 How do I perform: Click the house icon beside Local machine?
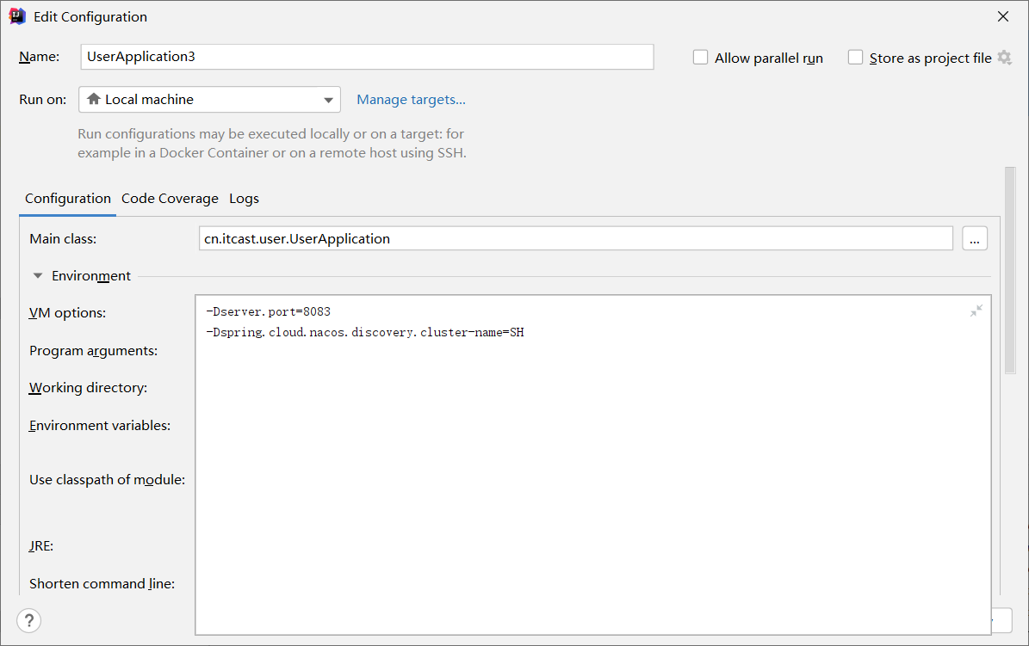point(94,99)
